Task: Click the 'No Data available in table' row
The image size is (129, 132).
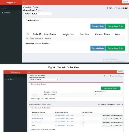Action: point(75,38)
